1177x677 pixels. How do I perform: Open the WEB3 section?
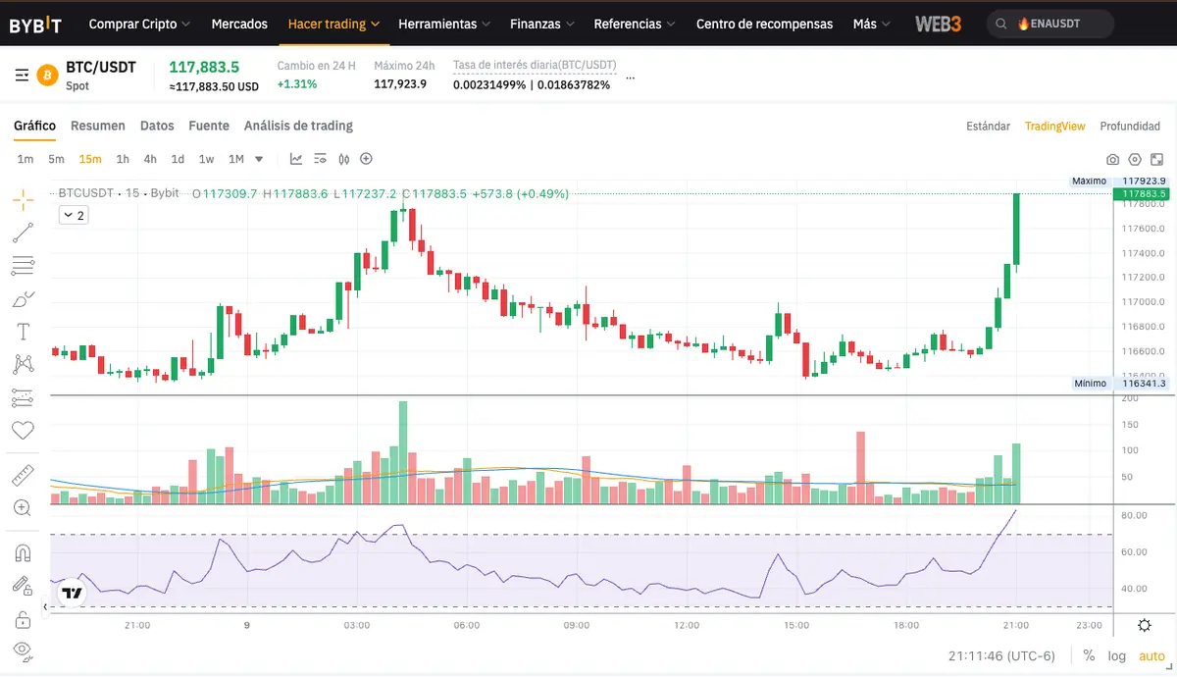click(x=938, y=24)
